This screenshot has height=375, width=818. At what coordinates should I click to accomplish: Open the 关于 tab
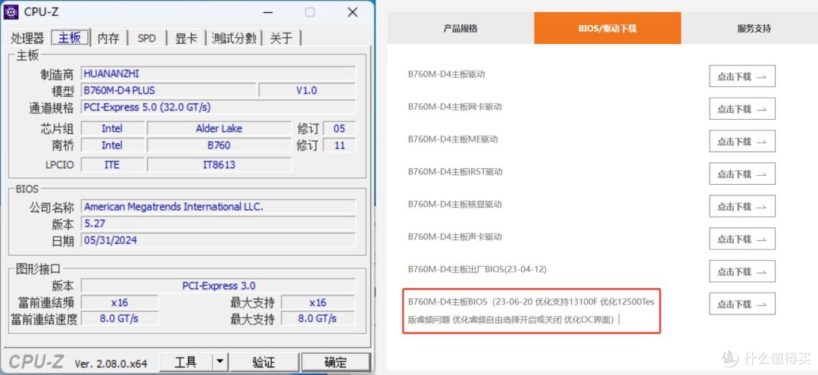coord(281,38)
